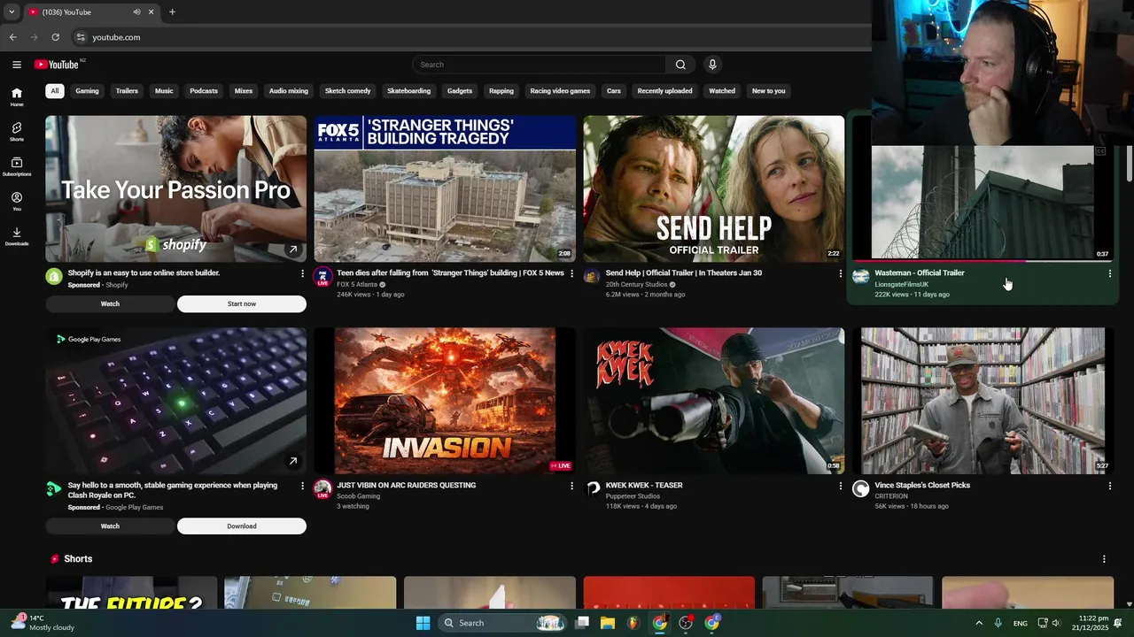
Task: Open File Explorer from the taskbar
Action: click(608, 623)
